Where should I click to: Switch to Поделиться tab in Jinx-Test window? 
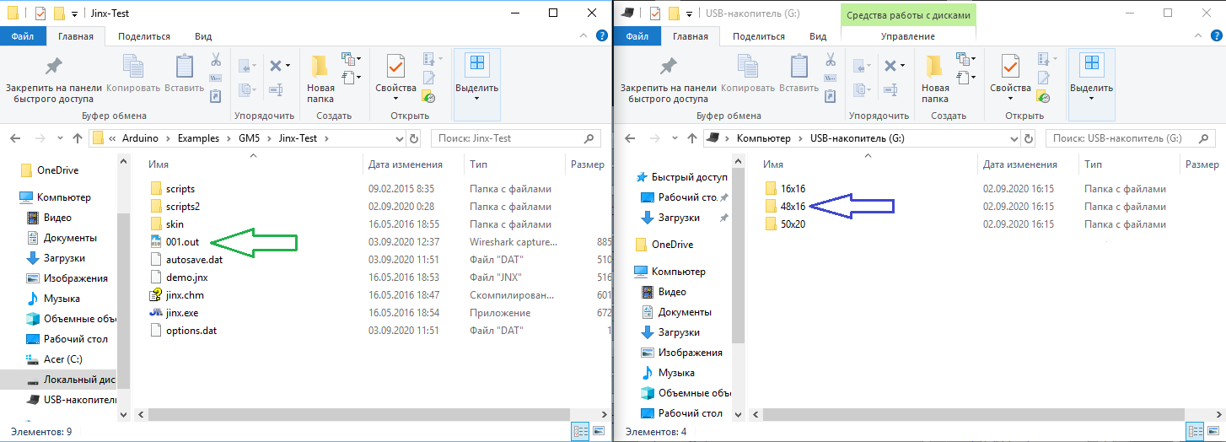pos(144,36)
